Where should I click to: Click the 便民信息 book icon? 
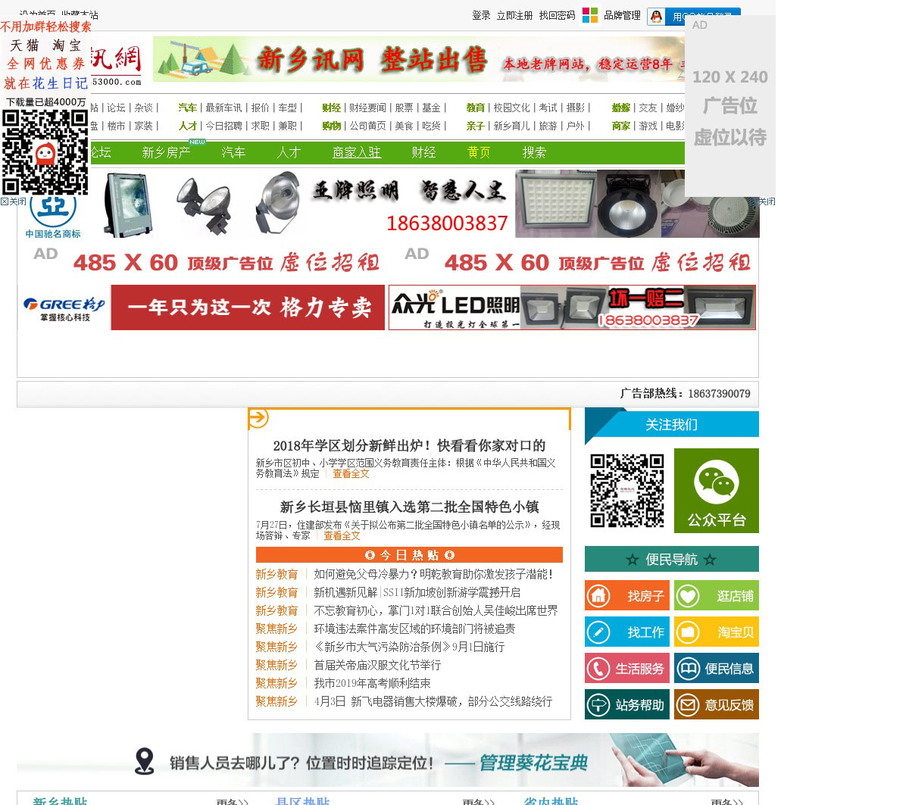pyautogui.click(x=688, y=669)
